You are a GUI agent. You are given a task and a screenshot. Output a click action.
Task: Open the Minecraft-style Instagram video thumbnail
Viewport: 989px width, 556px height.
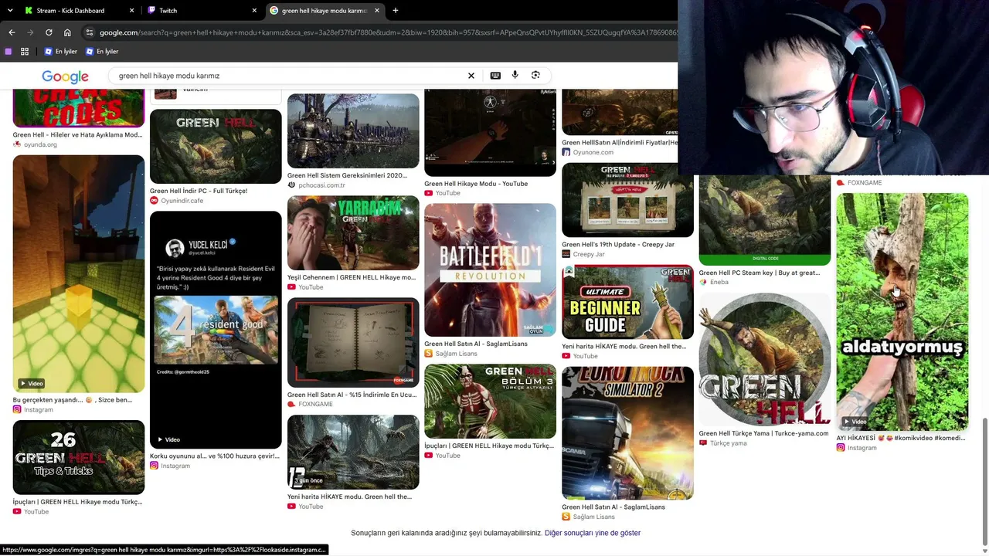(x=79, y=274)
